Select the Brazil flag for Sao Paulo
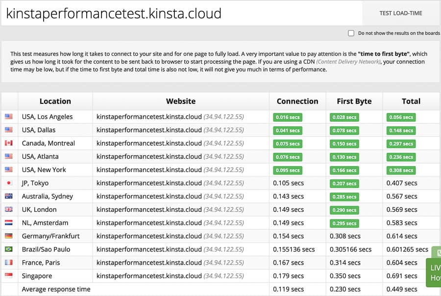This screenshot has height=296, width=441. pos(10,249)
